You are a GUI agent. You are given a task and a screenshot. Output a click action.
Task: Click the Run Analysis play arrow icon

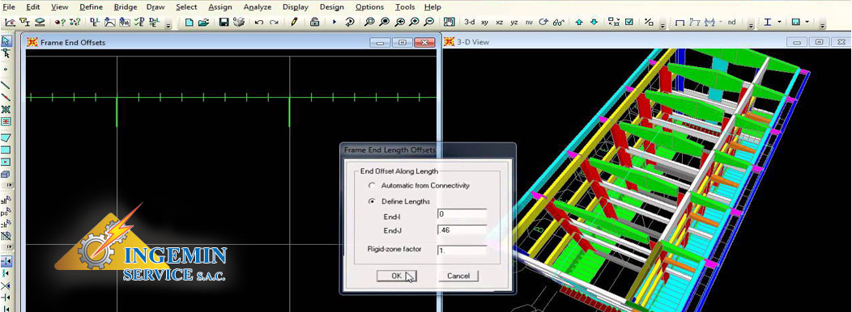[x=334, y=23]
